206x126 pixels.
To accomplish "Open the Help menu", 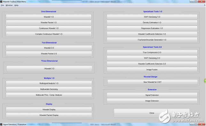I will (16, 5).
